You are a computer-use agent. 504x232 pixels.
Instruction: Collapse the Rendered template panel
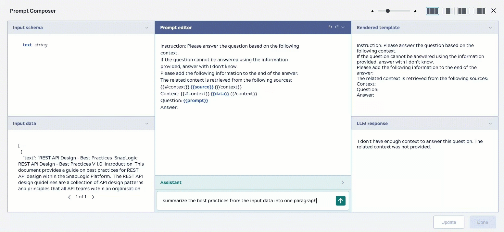[490, 28]
